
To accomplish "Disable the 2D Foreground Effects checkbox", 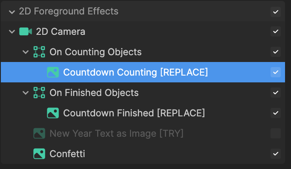I will point(276,12).
